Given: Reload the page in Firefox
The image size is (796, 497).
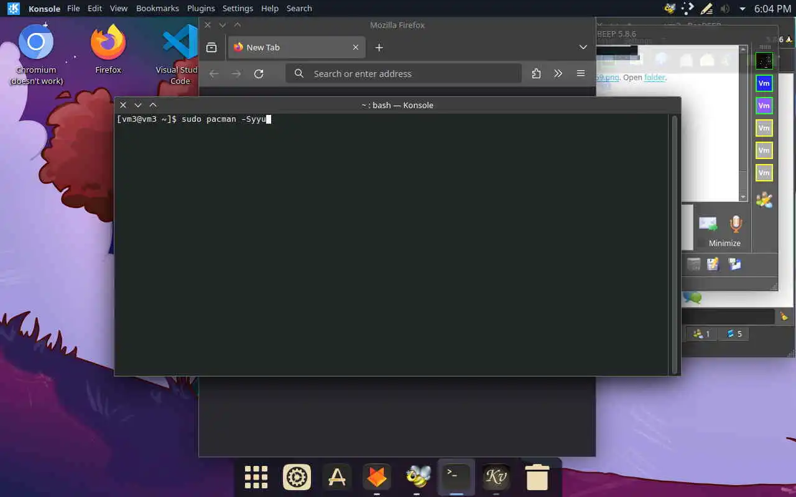Looking at the screenshot, I should pos(259,73).
